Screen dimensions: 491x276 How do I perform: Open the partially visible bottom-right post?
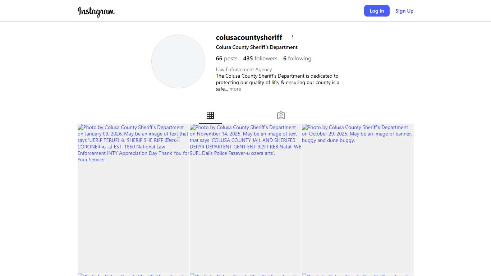click(358, 275)
